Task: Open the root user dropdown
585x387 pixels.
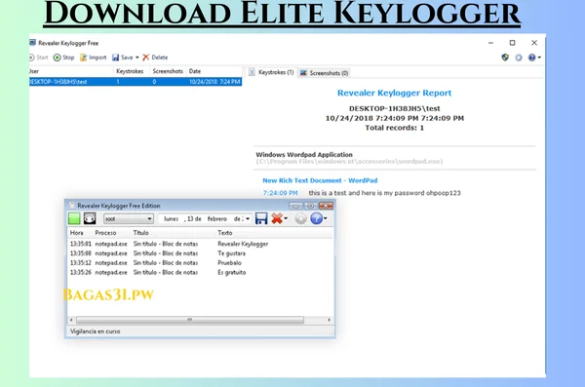Action: (x=129, y=218)
